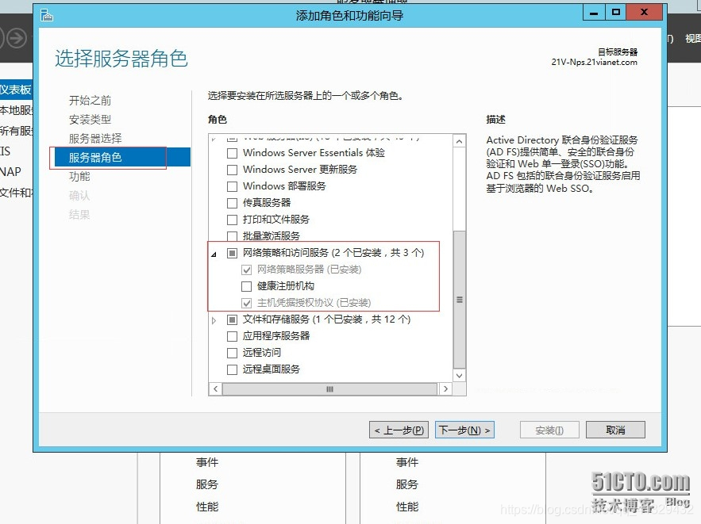
Task: Open the 开始之前 wizard step
Action: click(x=90, y=101)
